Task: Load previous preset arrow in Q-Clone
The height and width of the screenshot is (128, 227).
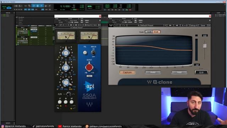Action: [170, 25]
